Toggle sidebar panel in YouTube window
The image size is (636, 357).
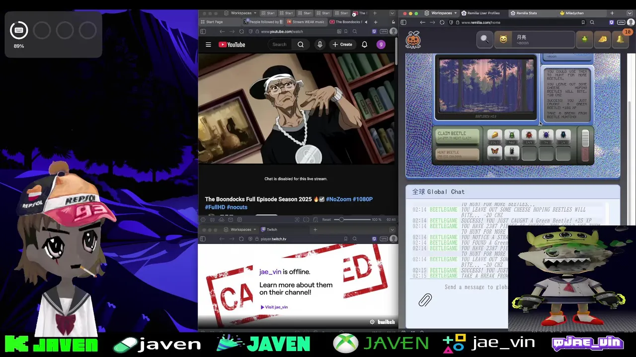pos(203,32)
